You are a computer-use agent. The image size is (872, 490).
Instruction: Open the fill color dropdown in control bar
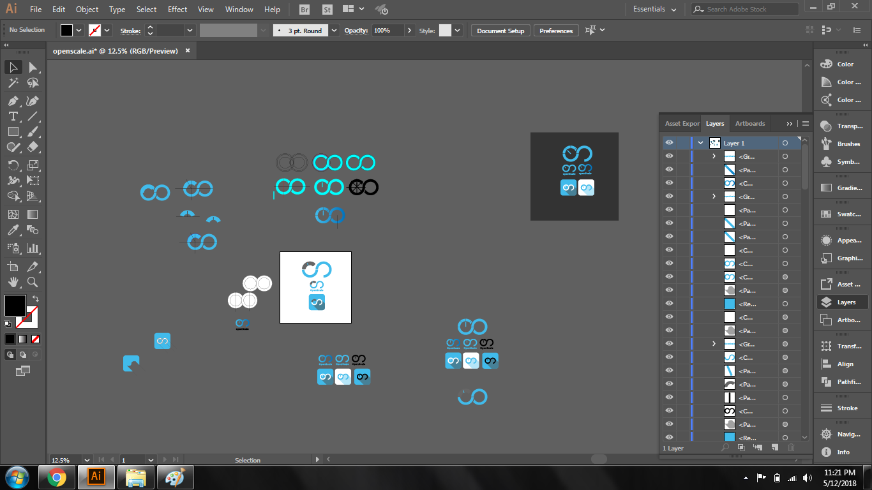click(x=79, y=30)
